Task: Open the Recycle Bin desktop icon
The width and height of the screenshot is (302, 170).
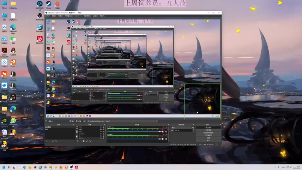Action: coord(4,28)
